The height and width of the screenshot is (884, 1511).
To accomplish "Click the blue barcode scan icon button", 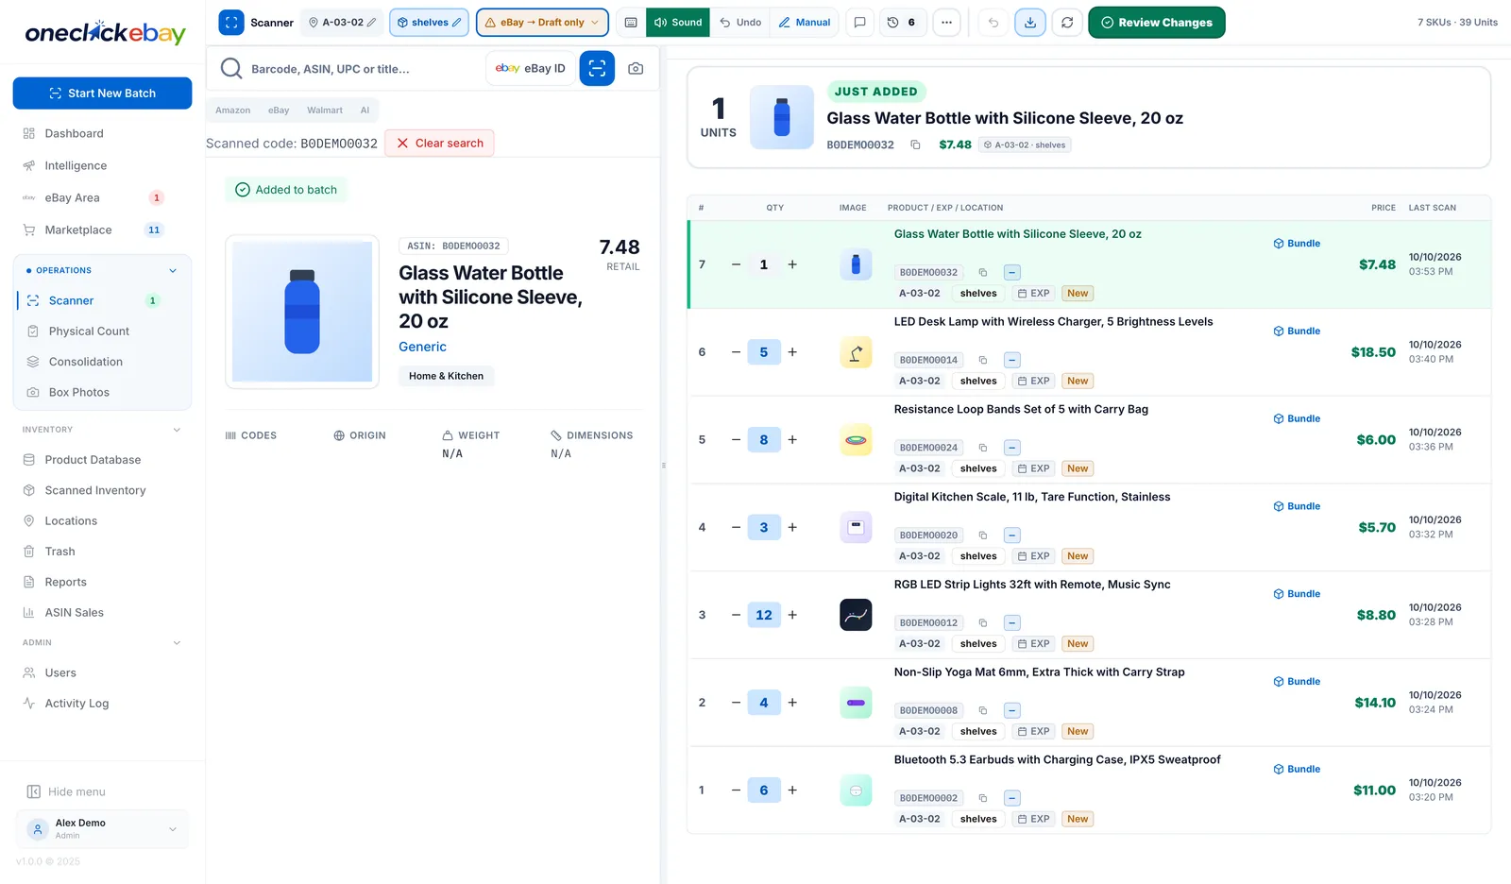I will (x=597, y=68).
